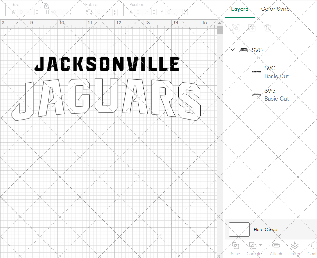Image resolution: width=317 pixels, height=258 pixels.
Task: Toggle the size aspect ratio lock
Action: pyautogui.click(x=46, y=6)
